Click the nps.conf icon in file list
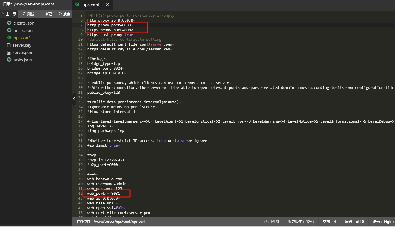This screenshot has width=395, height=227. click(9, 38)
